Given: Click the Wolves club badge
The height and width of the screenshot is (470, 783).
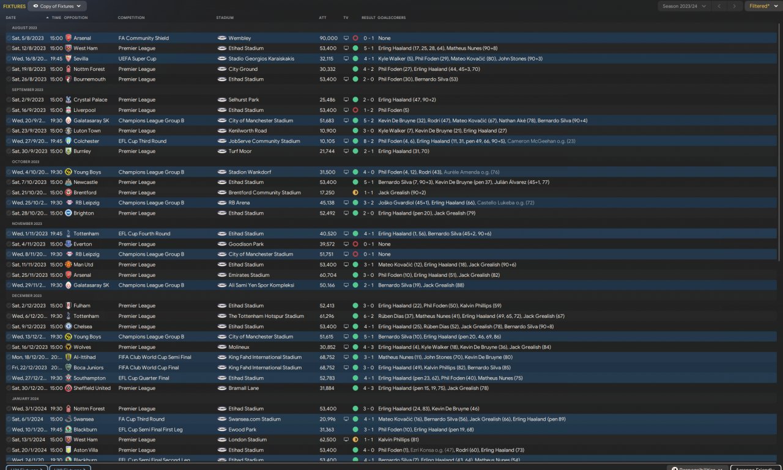Looking at the screenshot, I should click(x=69, y=347).
